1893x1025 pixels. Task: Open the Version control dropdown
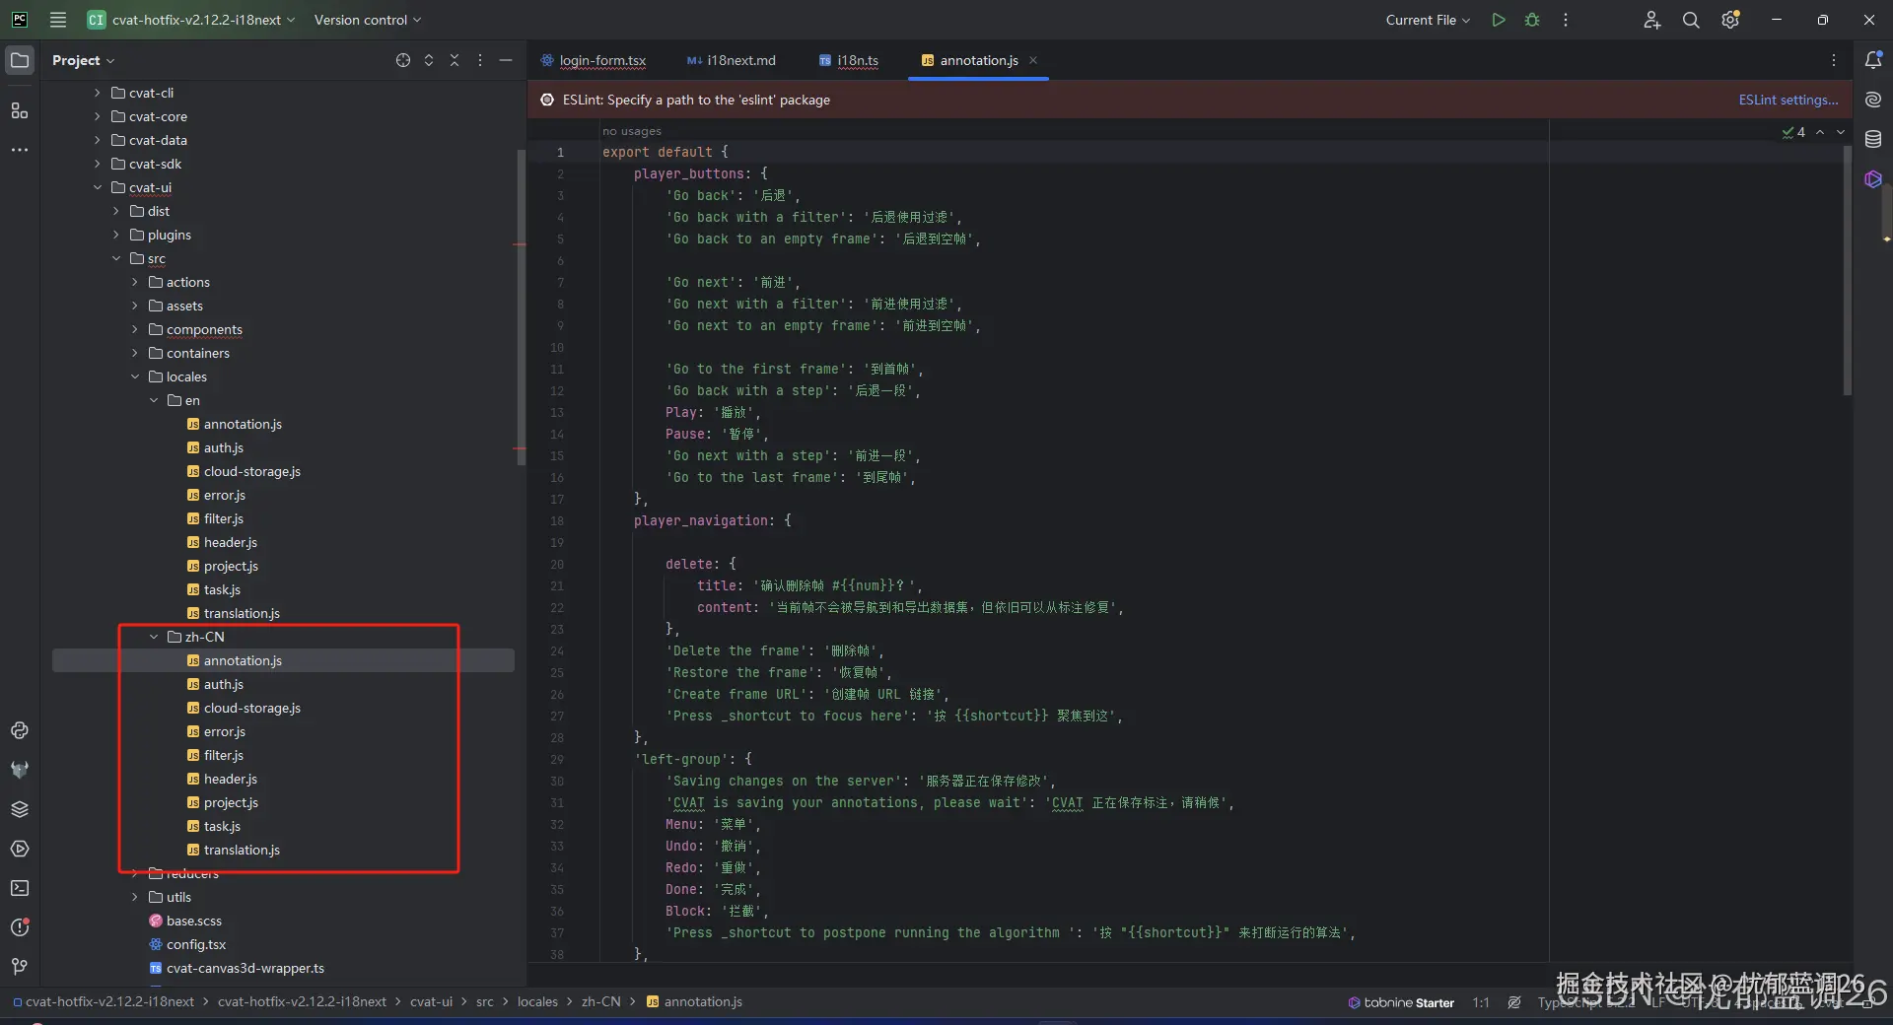(368, 20)
